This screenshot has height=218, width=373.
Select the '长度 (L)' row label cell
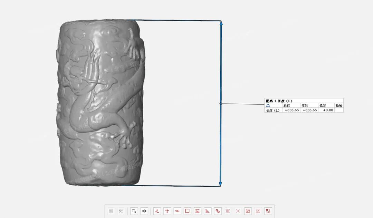pyautogui.click(x=273, y=110)
